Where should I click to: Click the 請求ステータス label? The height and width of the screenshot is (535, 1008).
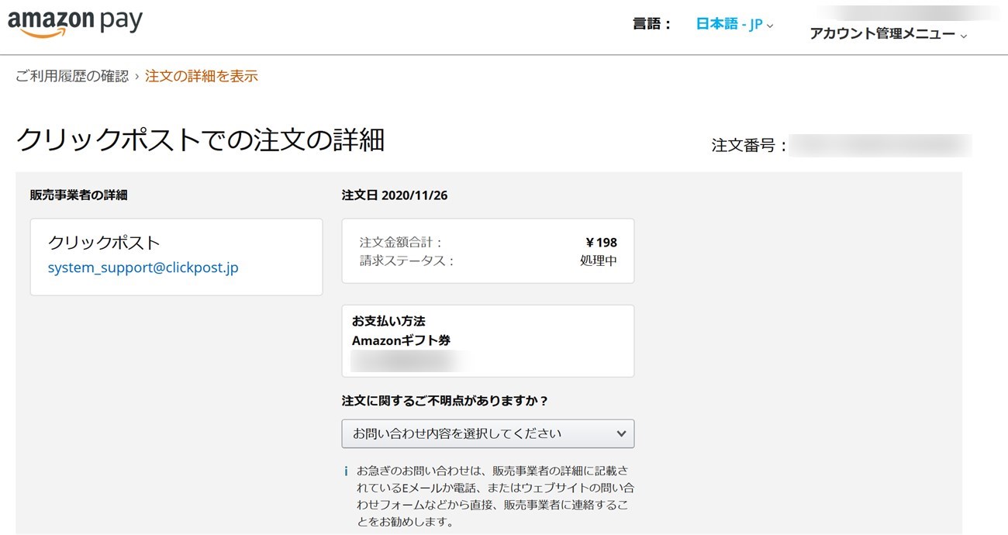(x=406, y=261)
